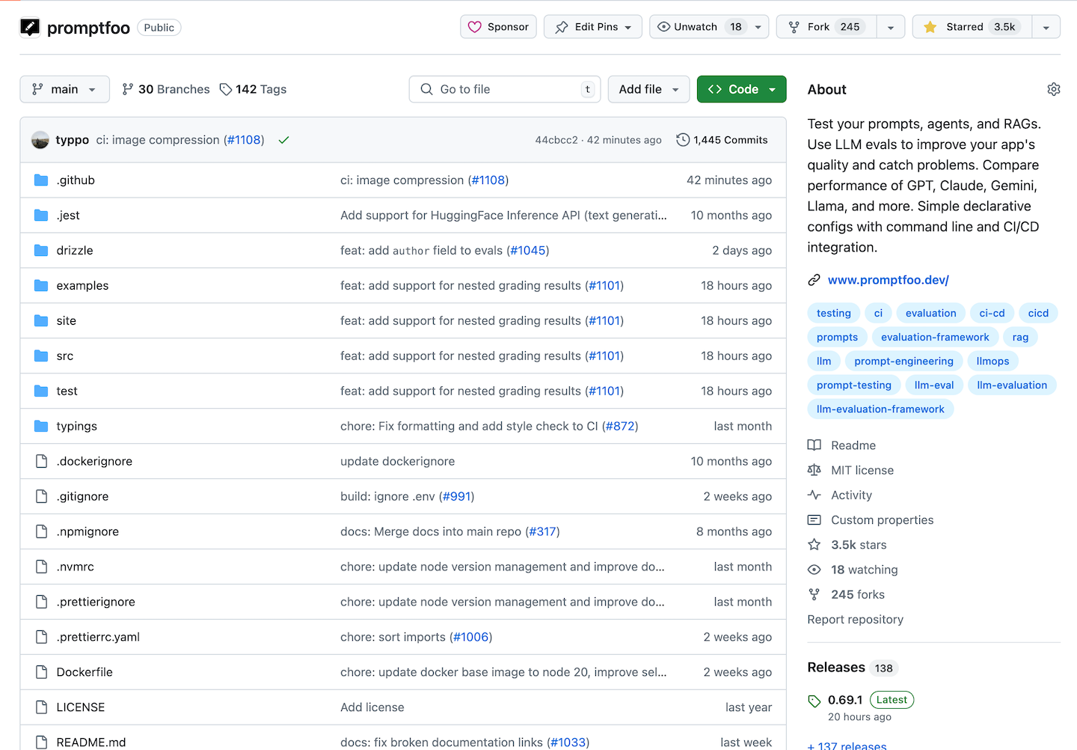The height and width of the screenshot is (750, 1077).
Task: Expand the green Code dropdown
Action: coord(741,89)
